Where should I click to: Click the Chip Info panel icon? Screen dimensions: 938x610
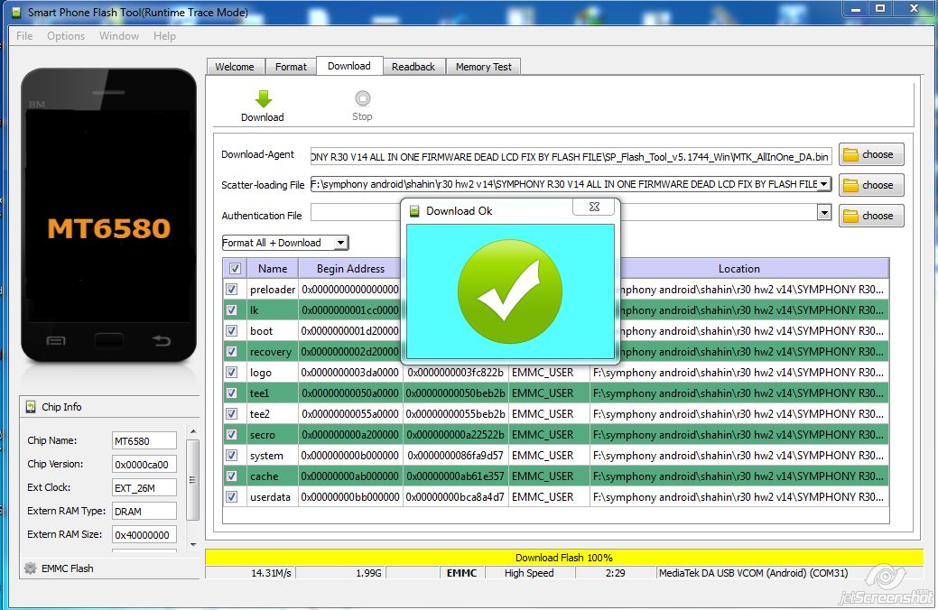click(31, 407)
